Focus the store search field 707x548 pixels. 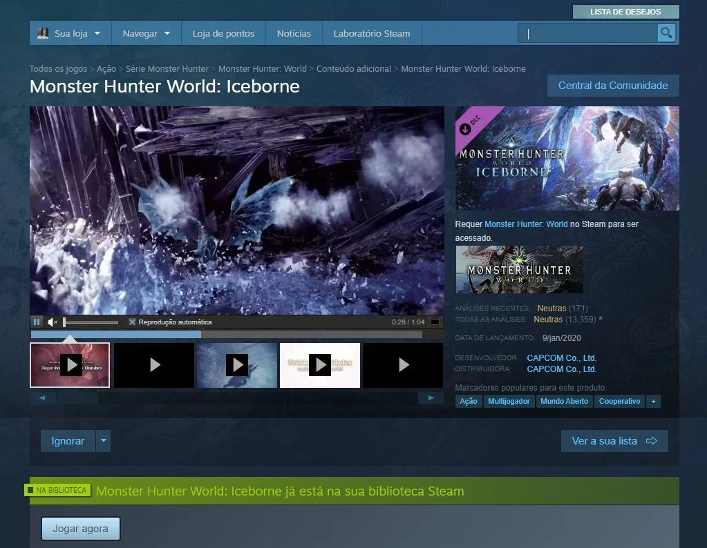(x=587, y=33)
